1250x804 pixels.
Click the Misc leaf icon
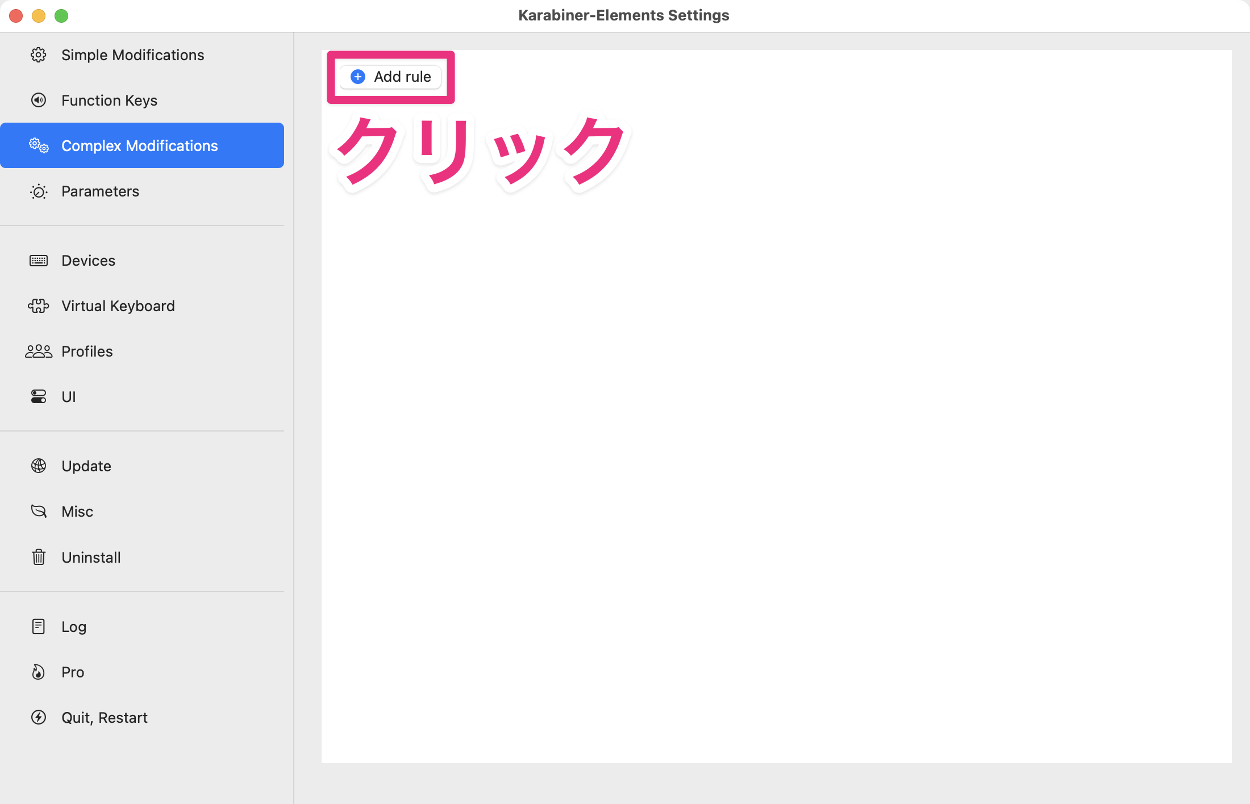(38, 511)
